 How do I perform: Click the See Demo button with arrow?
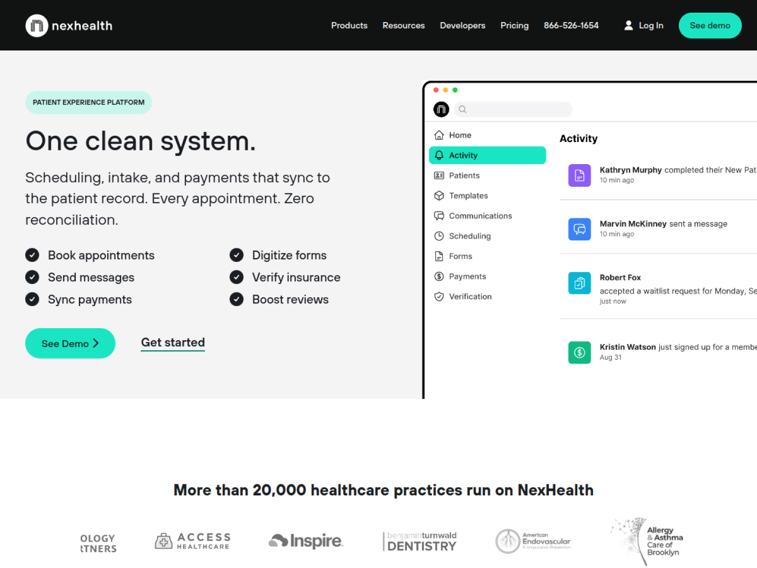coord(70,343)
